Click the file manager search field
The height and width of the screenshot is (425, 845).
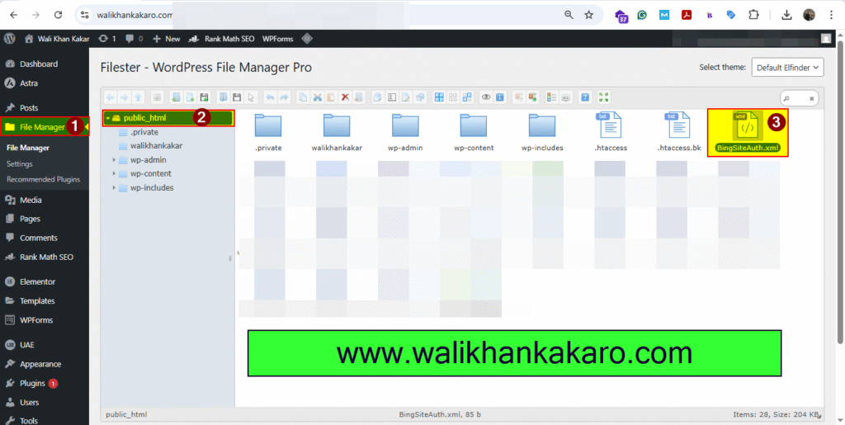tap(799, 98)
